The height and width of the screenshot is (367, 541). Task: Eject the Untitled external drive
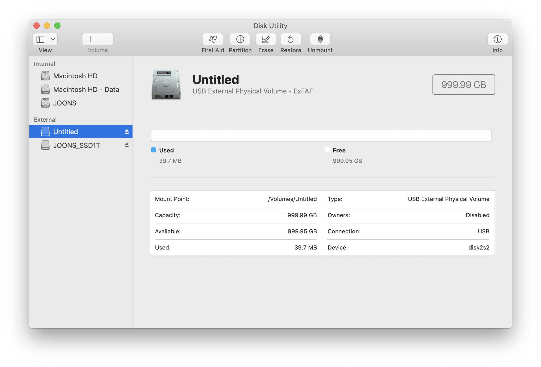pos(127,132)
